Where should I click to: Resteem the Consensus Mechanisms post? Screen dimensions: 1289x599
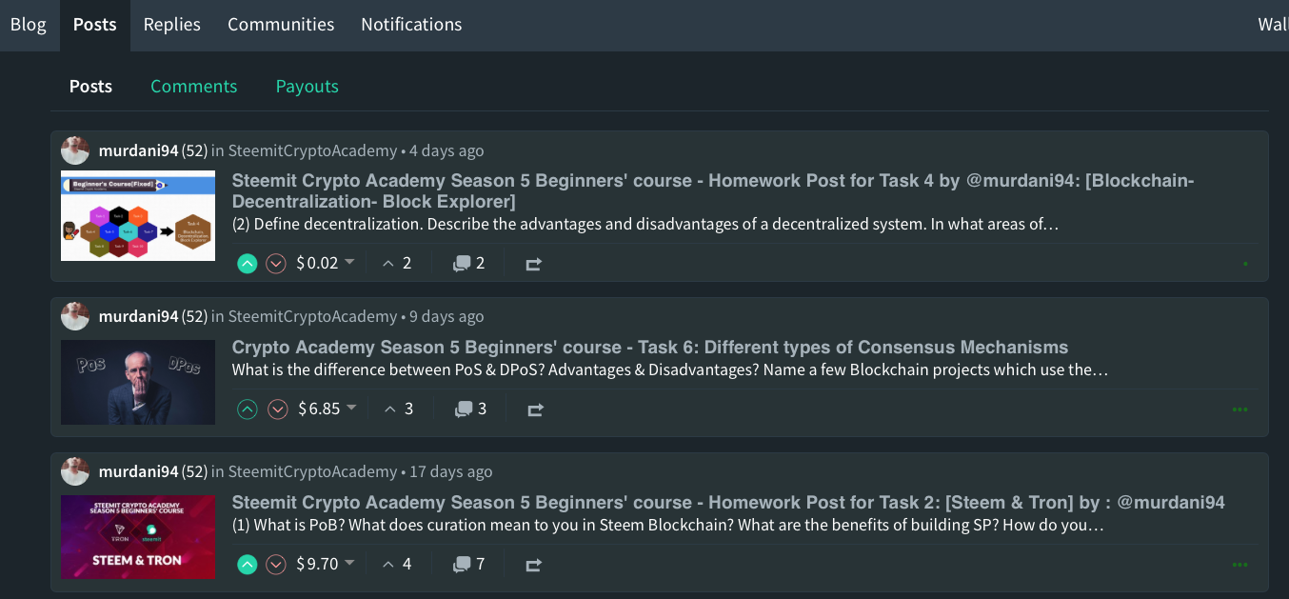[x=535, y=409]
